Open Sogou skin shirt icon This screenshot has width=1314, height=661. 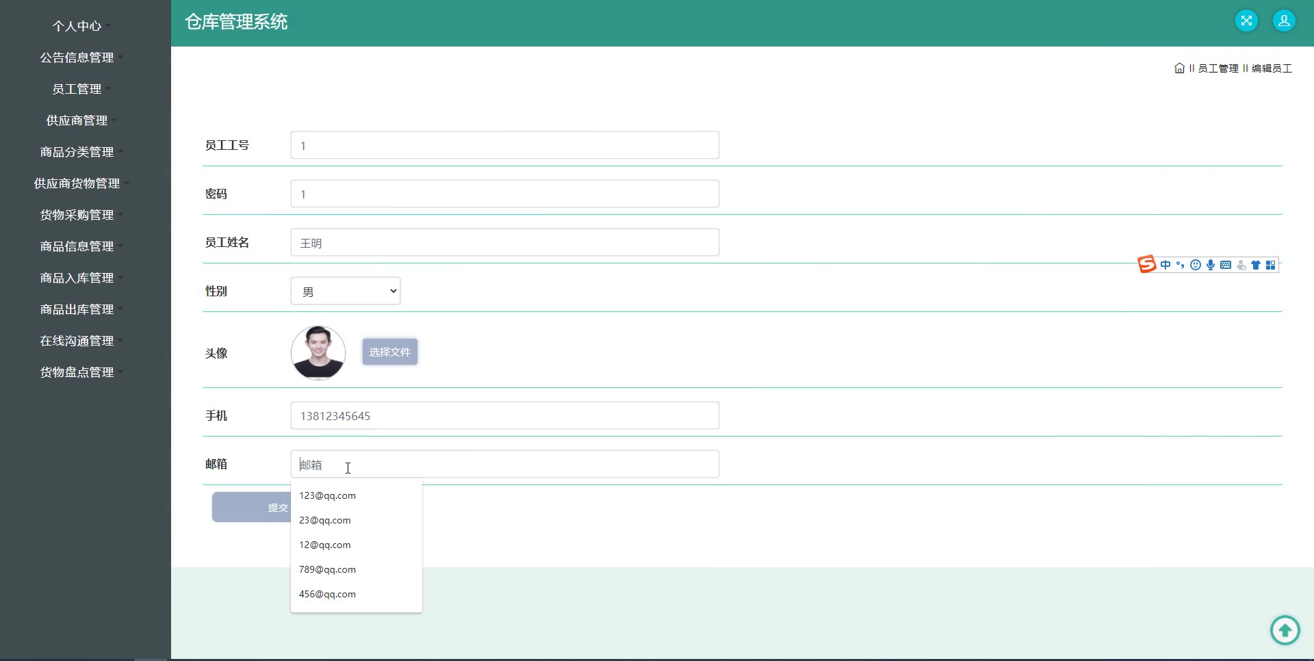pos(1256,265)
